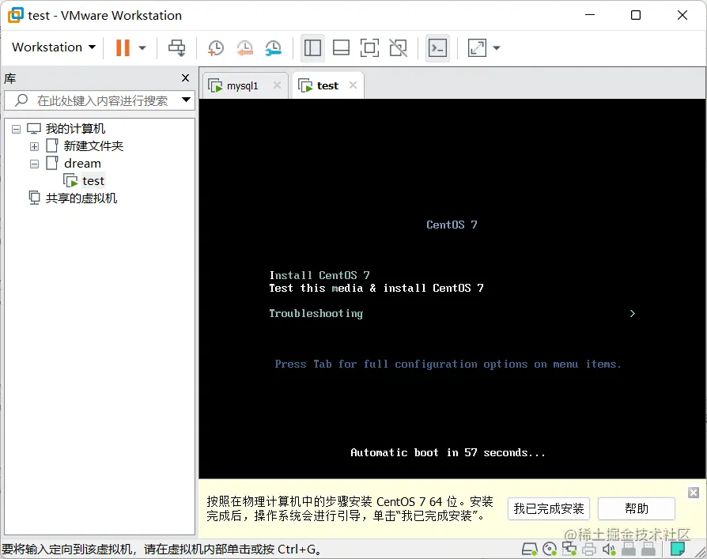Dismiss the yellow installation hint bar

(x=694, y=493)
